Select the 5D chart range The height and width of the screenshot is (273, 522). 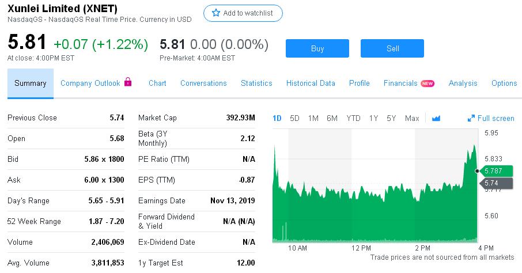(294, 118)
